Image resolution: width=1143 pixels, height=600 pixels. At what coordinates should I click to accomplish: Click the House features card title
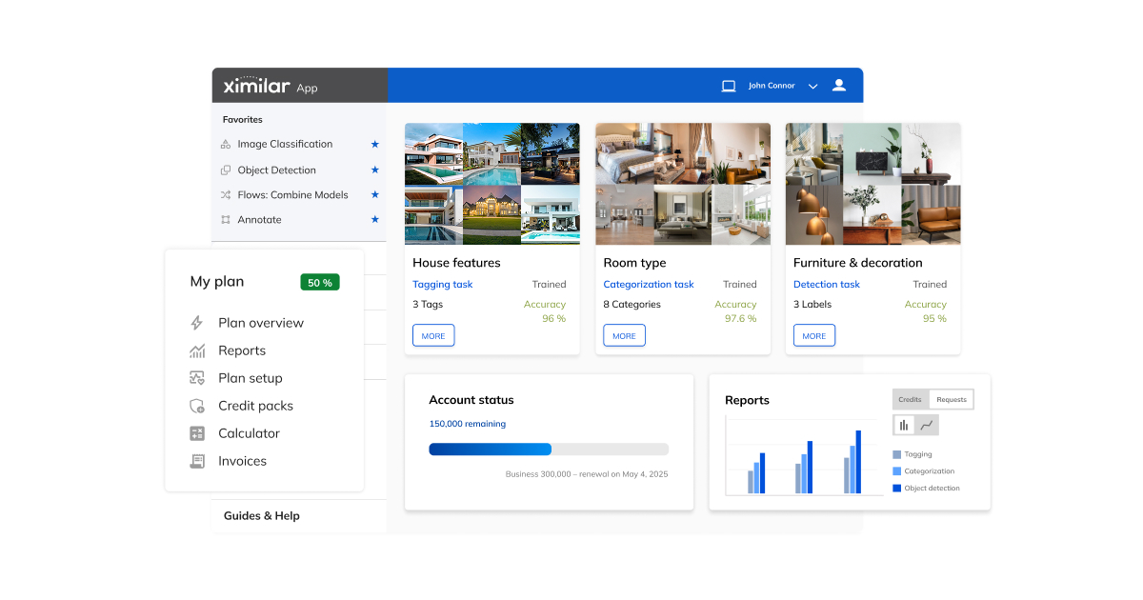456,263
